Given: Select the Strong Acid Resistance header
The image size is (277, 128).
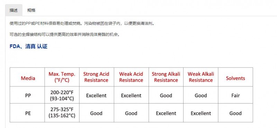Looking at the screenshot, I should click(x=97, y=77).
